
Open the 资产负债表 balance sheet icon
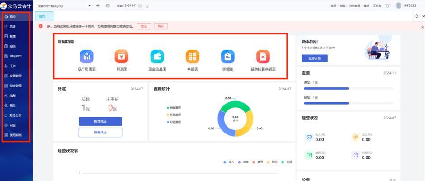click(86, 57)
